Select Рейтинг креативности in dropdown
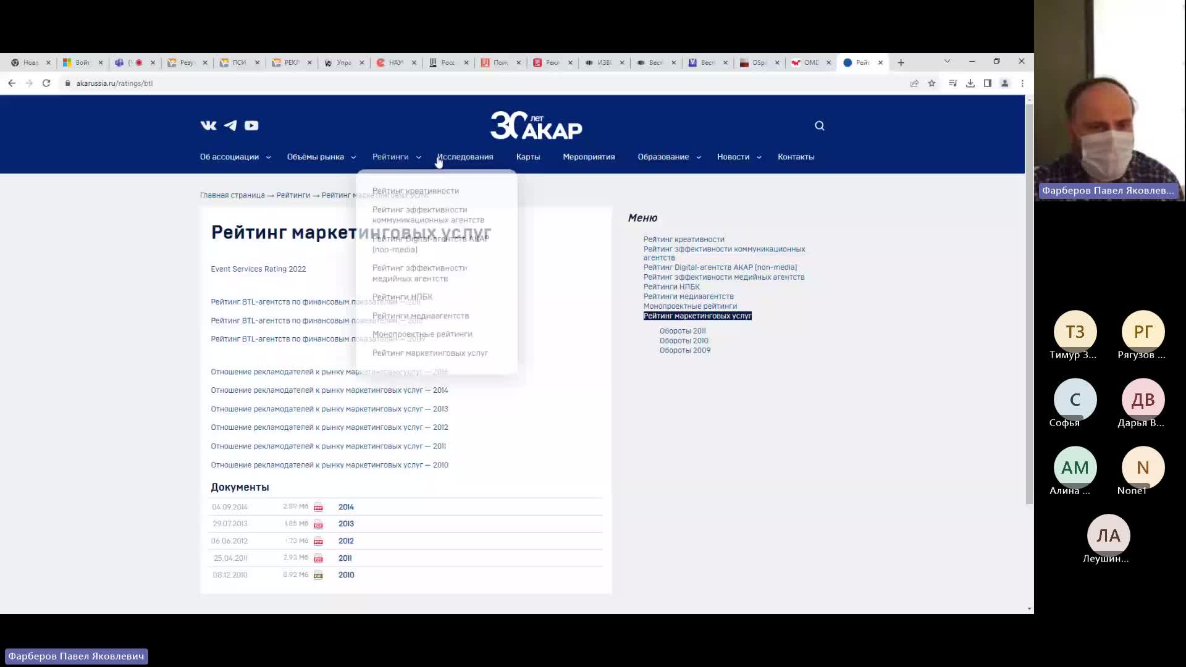This screenshot has width=1186, height=667. point(416,191)
